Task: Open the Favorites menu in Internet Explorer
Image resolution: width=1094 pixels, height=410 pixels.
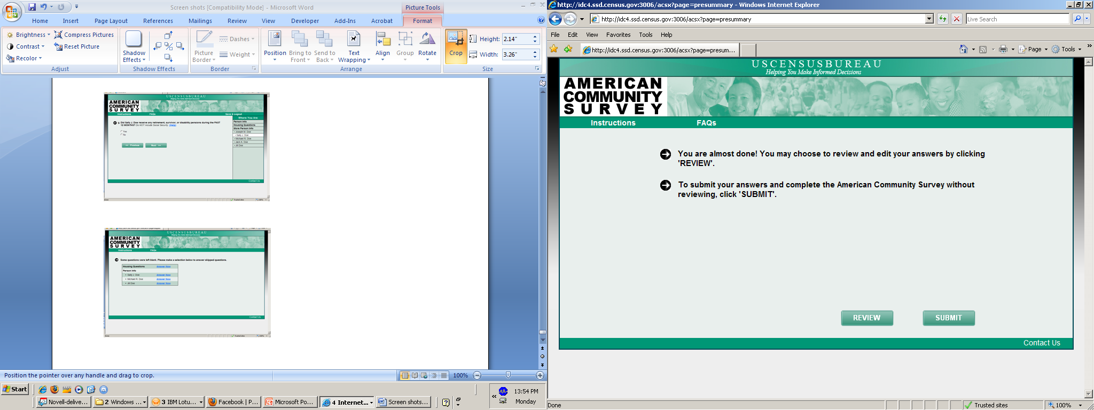Action: [618, 35]
